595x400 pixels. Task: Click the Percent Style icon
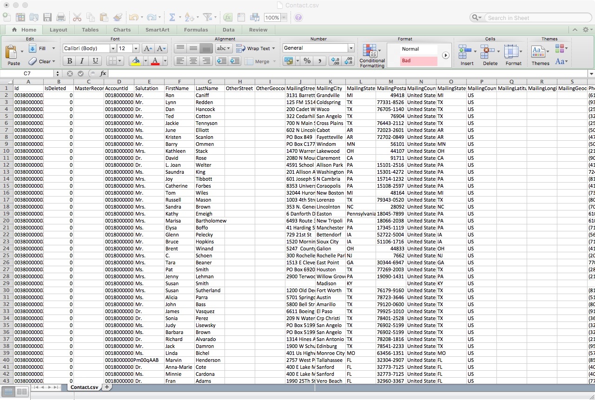coord(307,61)
